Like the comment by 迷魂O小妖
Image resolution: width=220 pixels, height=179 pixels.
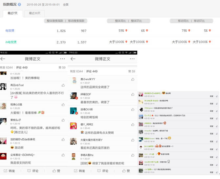tap(133, 109)
